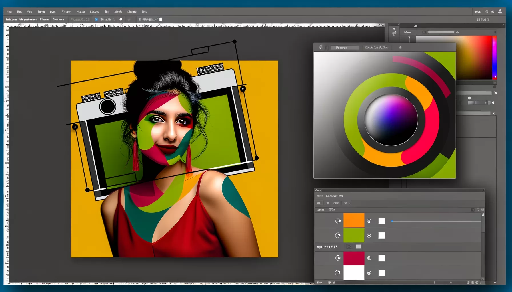Click the gray square beside Apte~COFLES
The image size is (512, 292).
point(358,247)
